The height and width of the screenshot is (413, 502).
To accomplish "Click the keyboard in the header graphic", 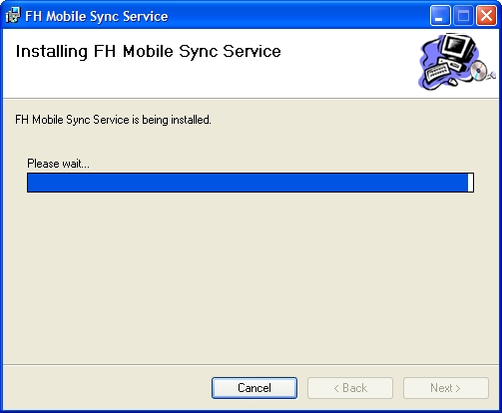I will coord(438,71).
